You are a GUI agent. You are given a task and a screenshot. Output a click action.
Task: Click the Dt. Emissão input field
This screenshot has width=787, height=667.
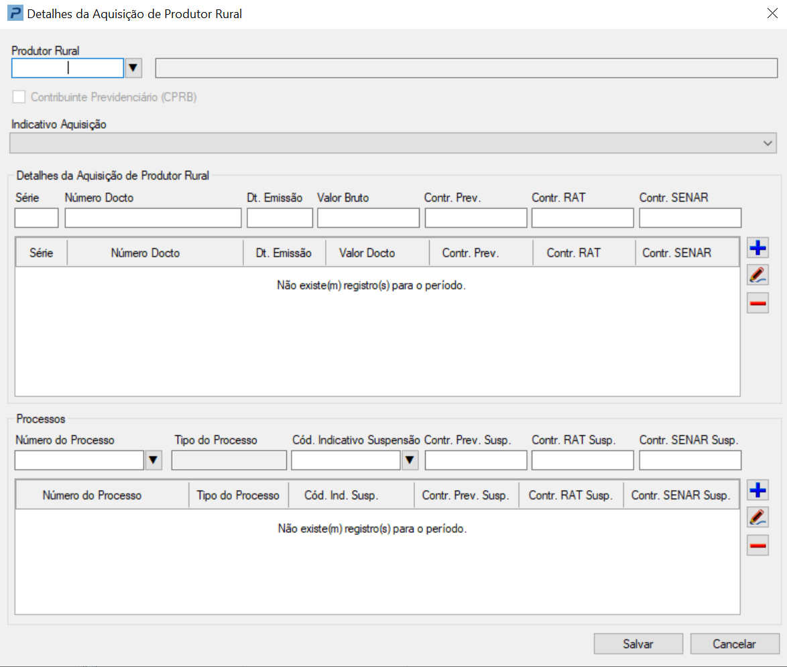(x=280, y=218)
